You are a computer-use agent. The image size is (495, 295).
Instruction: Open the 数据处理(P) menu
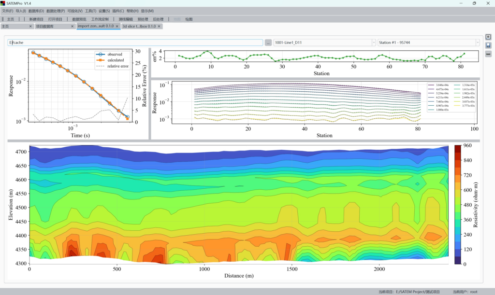(56, 11)
